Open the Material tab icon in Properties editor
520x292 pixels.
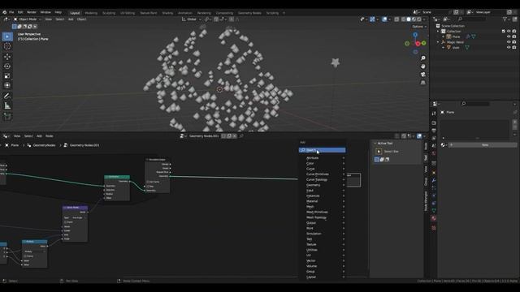(434, 218)
